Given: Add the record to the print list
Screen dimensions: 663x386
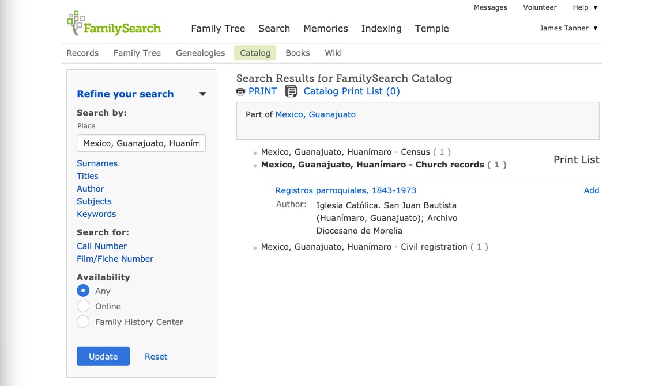Looking at the screenshot, I should 591,190.
